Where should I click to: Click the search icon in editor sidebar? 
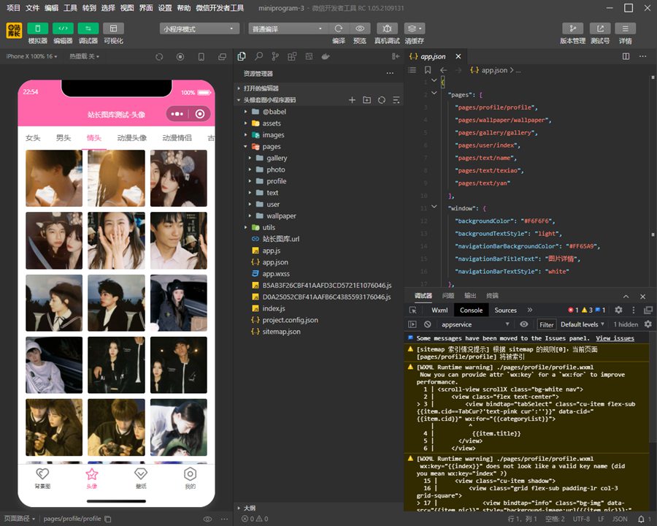coord(258,56)
